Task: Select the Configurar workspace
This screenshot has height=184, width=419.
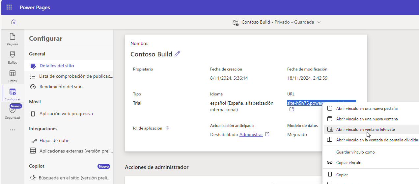Action: 13,94
